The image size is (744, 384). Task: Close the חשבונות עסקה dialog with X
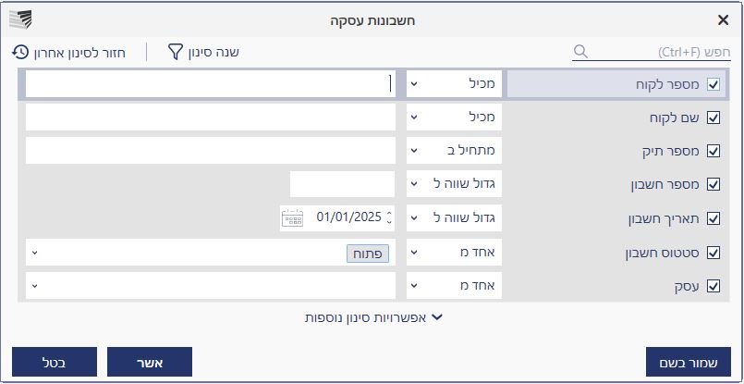coord(723,20)
